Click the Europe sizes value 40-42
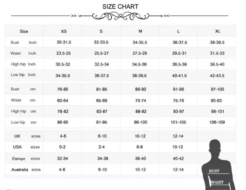The width and height of the screenshot is (246, 190). pyautogui.click(x=178, y=159)
